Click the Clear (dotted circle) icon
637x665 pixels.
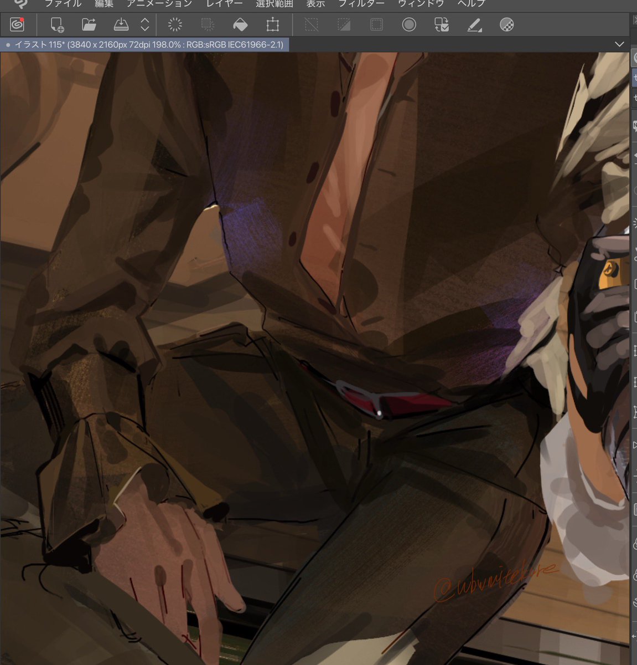pyautogui.click(x=175, y=24)
